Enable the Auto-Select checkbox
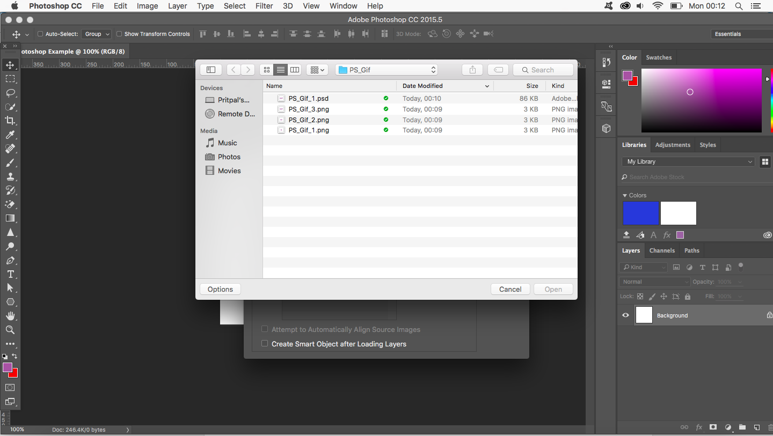The height and width of the screenshot is (436, 773). click(x=40, y=34)
